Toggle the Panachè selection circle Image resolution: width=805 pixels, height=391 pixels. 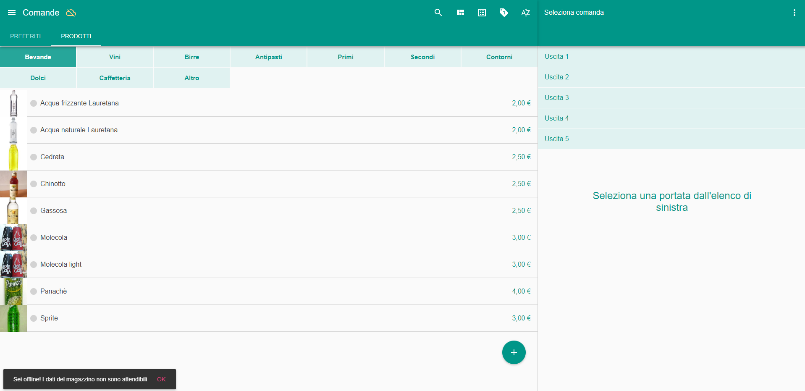pyautogui.click(x=34, y=291)
